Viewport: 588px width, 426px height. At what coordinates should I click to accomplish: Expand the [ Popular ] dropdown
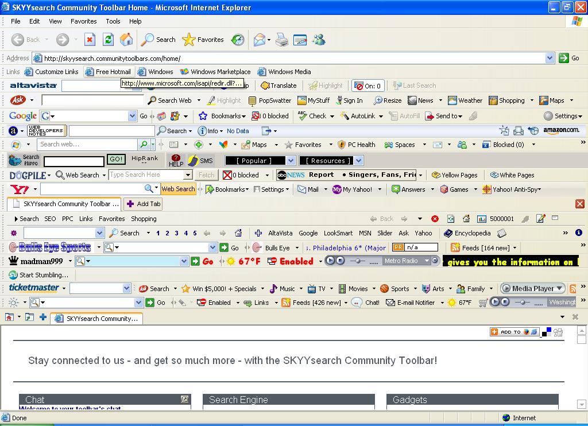click(291, 161)
